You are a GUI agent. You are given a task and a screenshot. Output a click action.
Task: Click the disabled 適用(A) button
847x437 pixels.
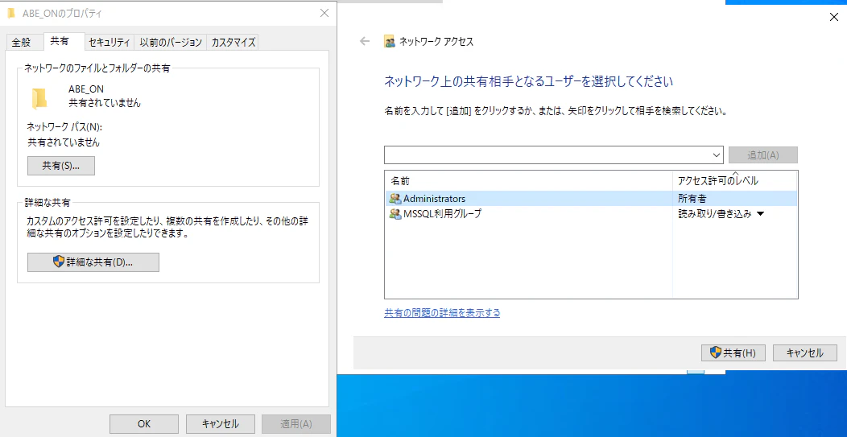[296, 424]
